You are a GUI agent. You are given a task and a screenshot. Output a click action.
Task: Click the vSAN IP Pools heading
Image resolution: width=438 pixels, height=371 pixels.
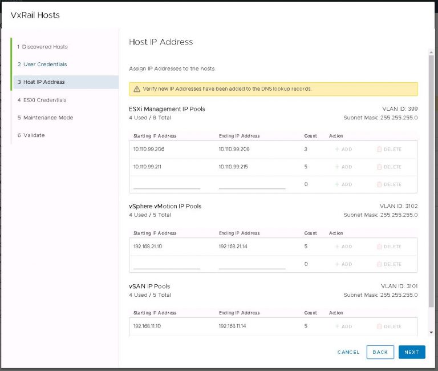coord(149,287)
